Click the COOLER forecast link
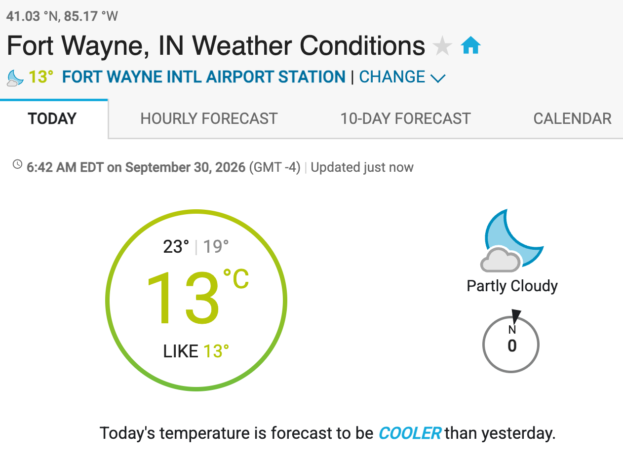 point(410,433)
